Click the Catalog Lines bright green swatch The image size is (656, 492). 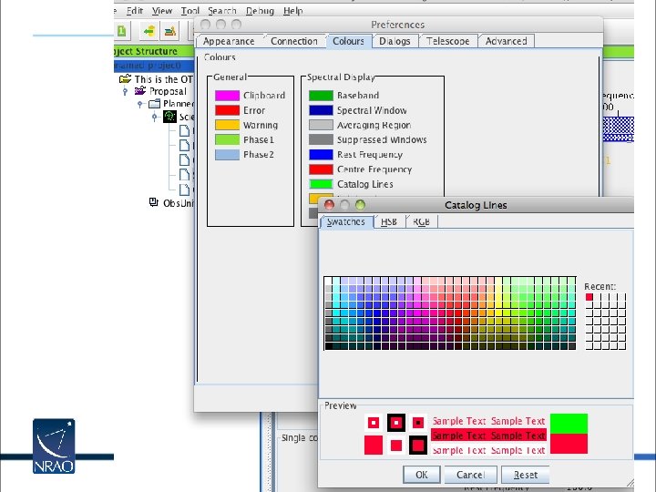(x=321, y=184)
